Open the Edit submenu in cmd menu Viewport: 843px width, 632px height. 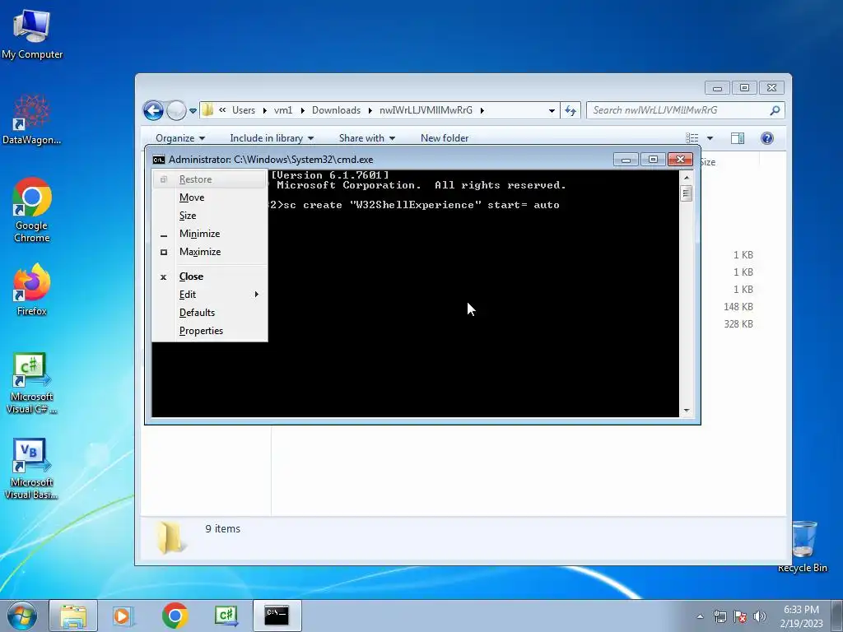click(210, 295)
